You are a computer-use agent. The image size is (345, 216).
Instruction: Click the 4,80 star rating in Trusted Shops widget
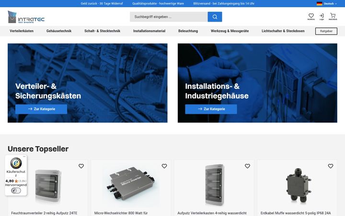pyautogui.click(x=16, y=181)
